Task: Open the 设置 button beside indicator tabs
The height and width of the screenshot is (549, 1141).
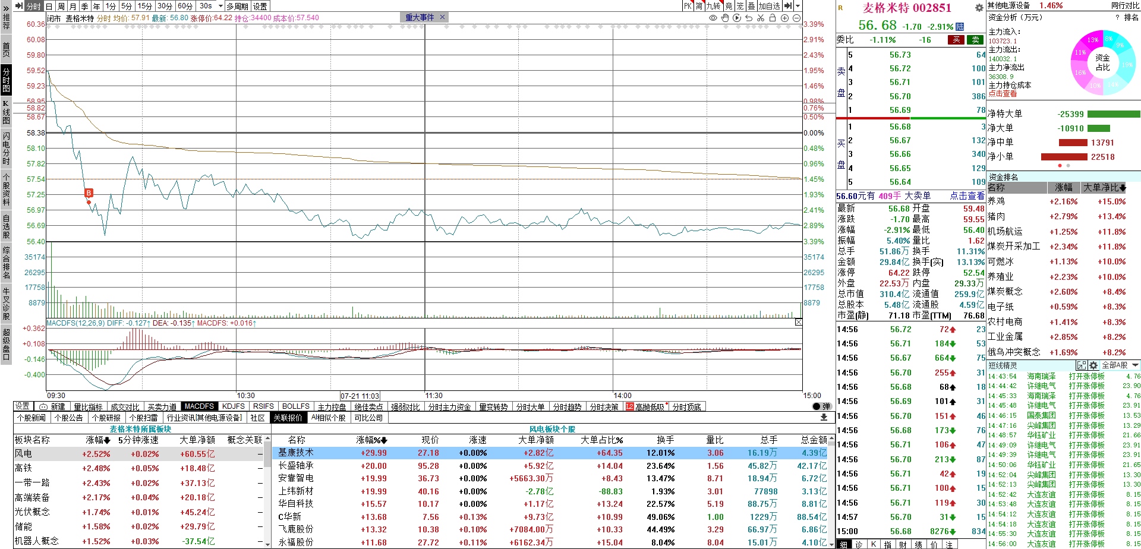Action: [x=23, y=406]
